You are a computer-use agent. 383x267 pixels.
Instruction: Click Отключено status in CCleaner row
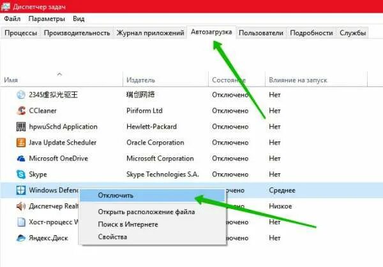click(230, 111)
